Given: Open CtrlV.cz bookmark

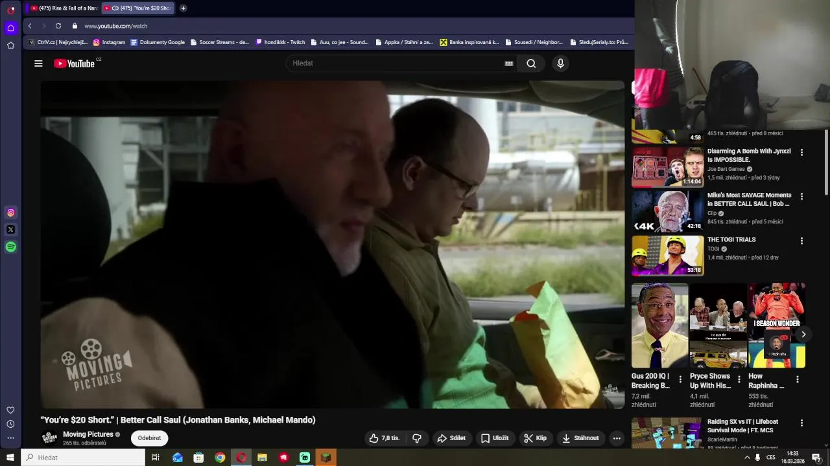Looking at the screenshot, I should (58, 42).
